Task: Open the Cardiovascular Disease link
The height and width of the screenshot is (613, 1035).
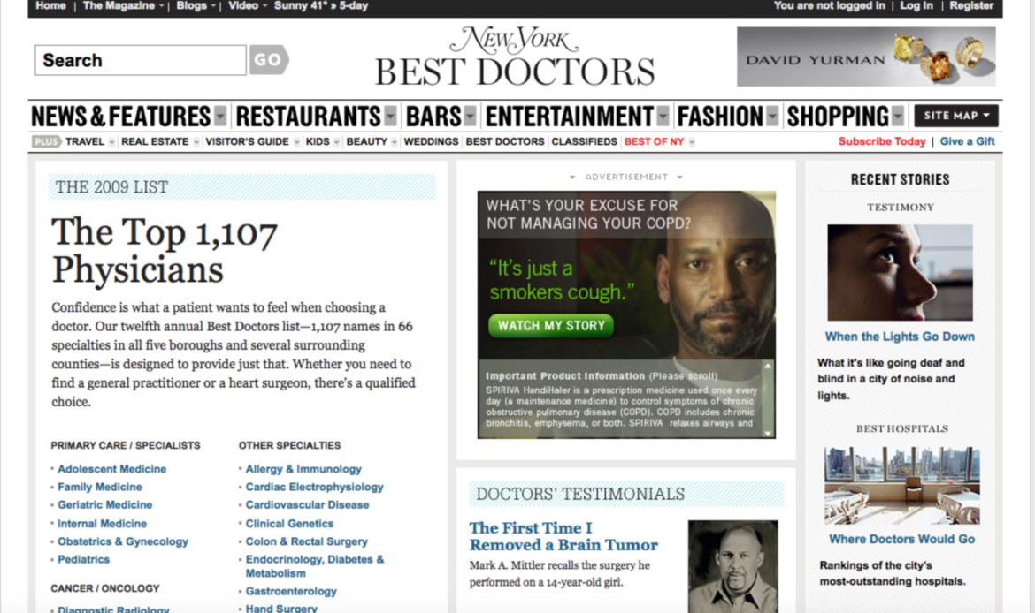Action: point(308,505)
